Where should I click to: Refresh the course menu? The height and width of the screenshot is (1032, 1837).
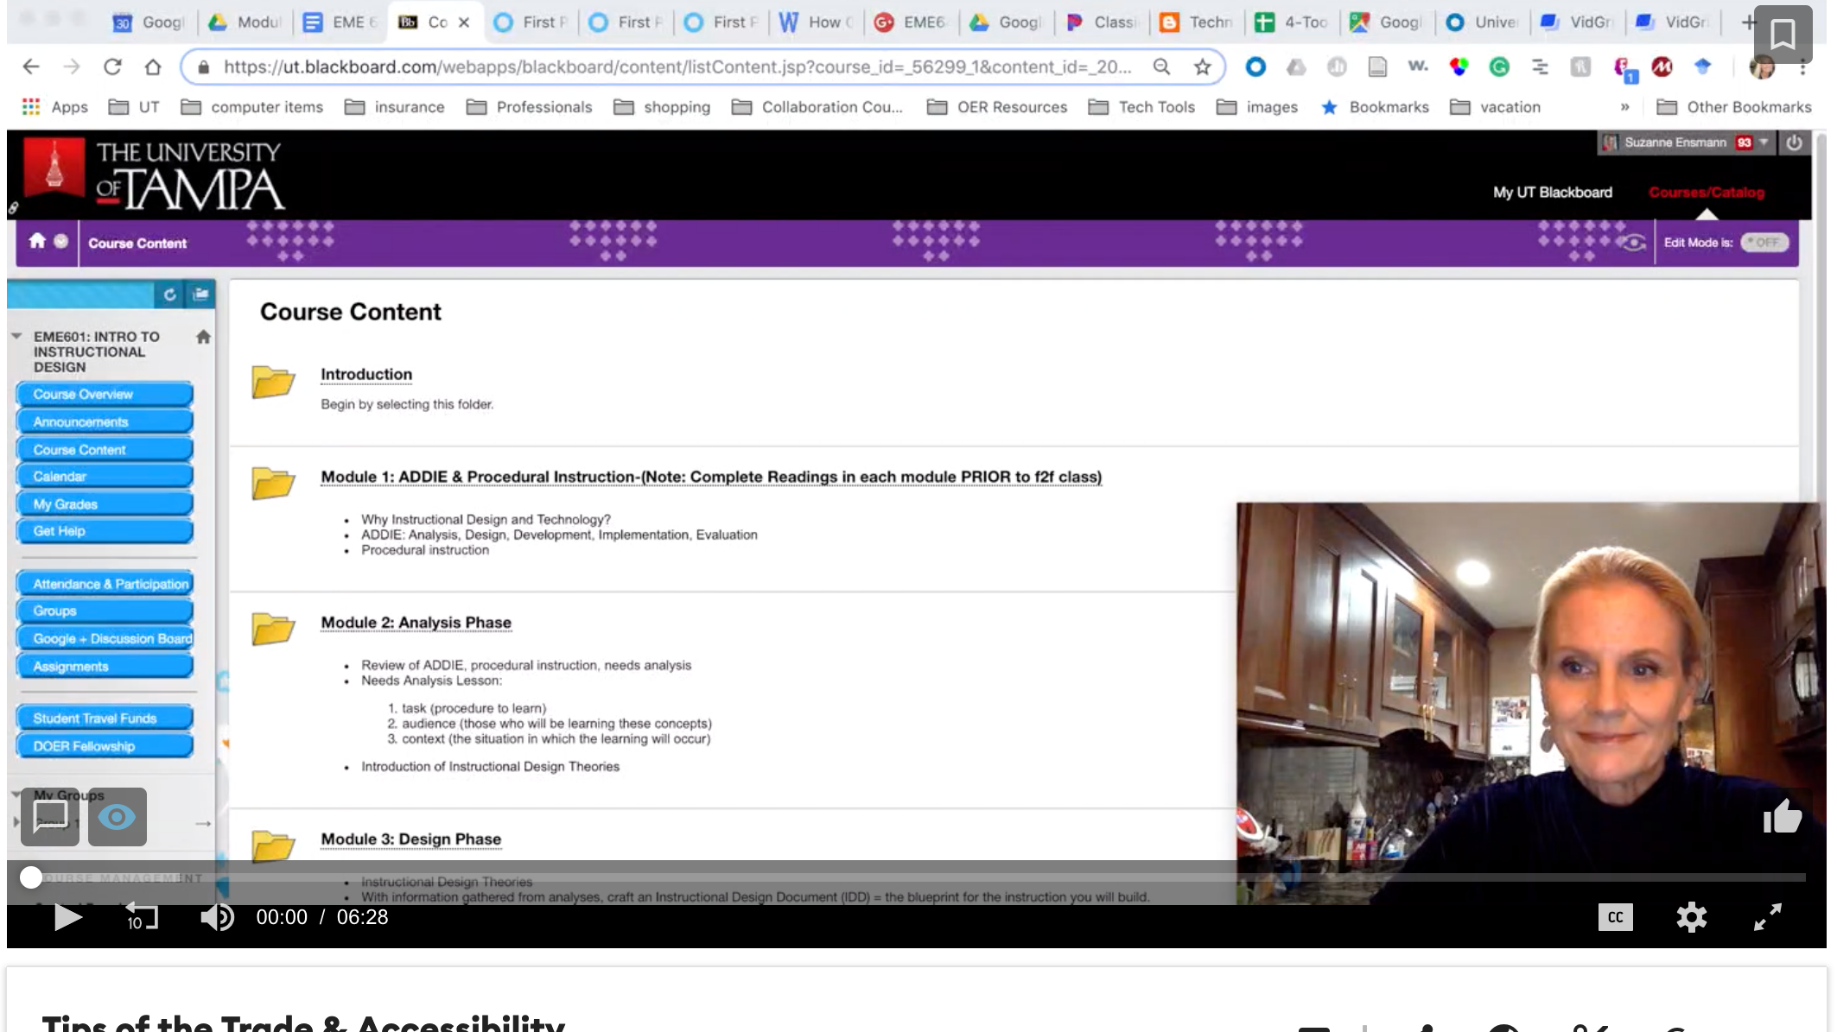[169, 294]
